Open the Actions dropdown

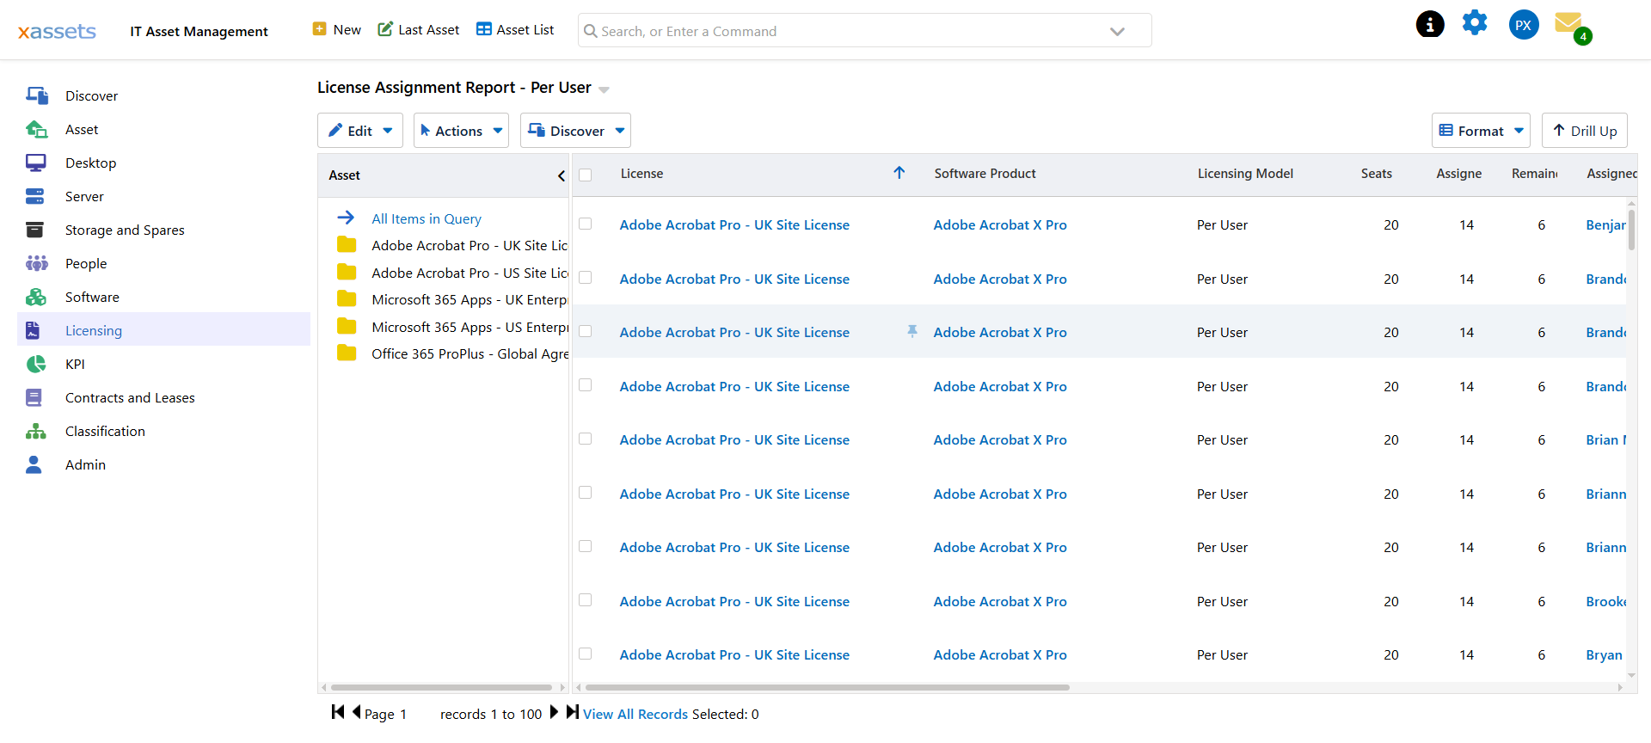click(461, 131)
